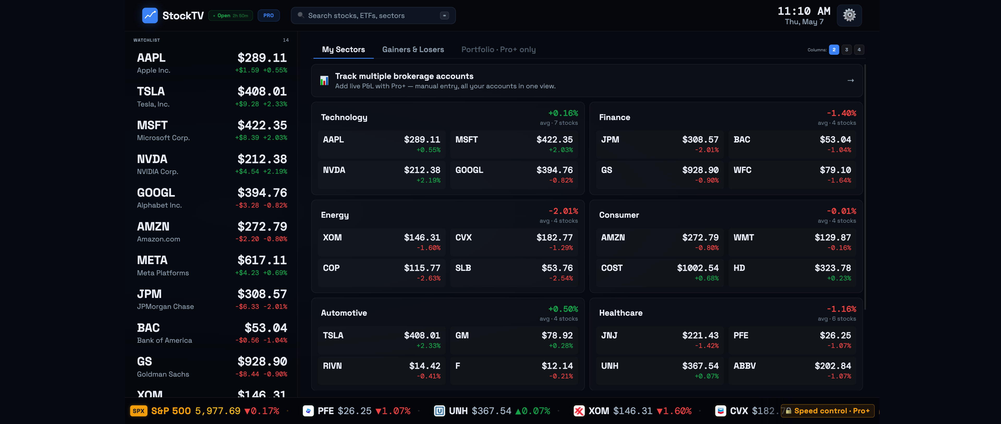Screen dimensions: 1001x424
Task: Click the SPX badge in the ticker
Action: click(x=138, y=411)
